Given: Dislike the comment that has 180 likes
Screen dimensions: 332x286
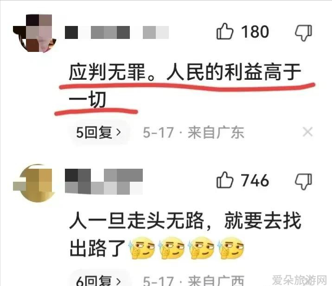Looking at the screenshot, I should (304, 32).
